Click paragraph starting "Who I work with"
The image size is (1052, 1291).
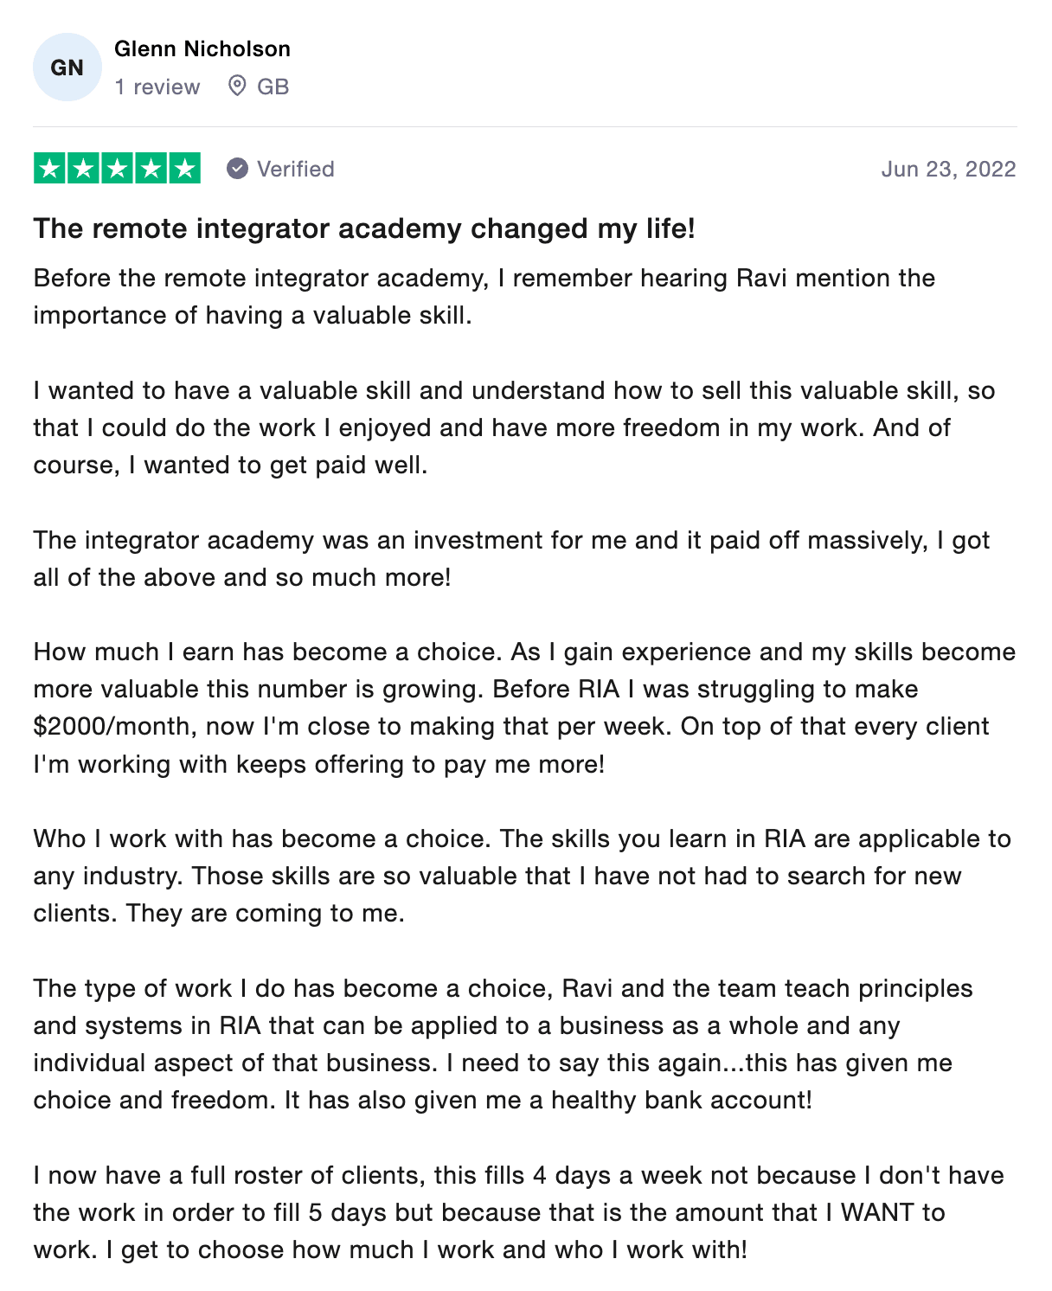pyautogui.click(x=522, y=876)
